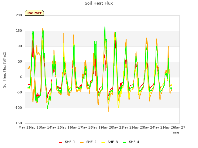This screenshot has width=198, height=148.
Task: Select the Soil Heat Flux chart title
Action: click(x=99, y=3)
